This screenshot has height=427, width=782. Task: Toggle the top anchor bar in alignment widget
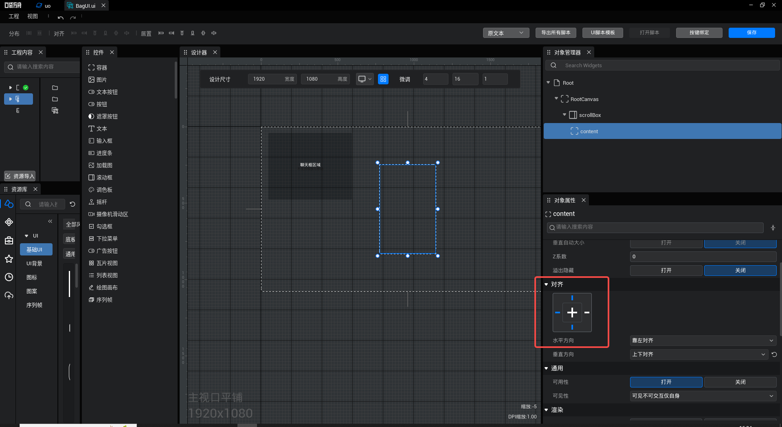(x=572, y=298)
